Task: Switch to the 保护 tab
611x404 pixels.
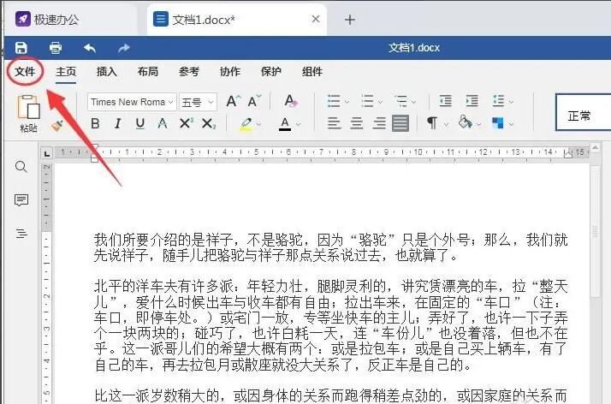Action: pos(270,71)
